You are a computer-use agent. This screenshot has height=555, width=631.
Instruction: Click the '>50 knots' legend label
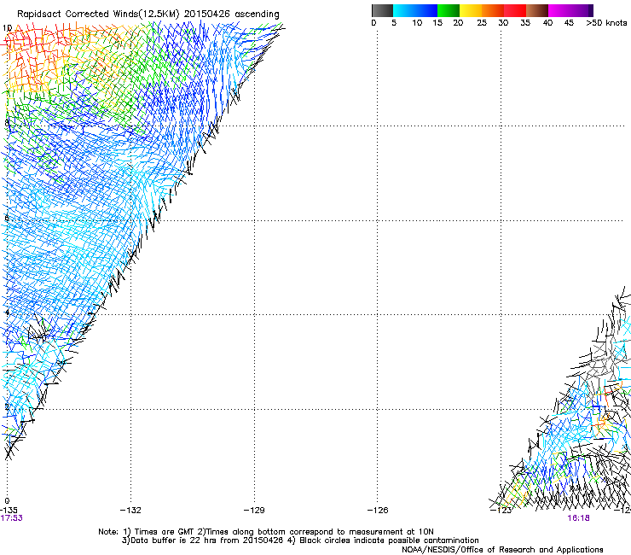click(606, 23)
